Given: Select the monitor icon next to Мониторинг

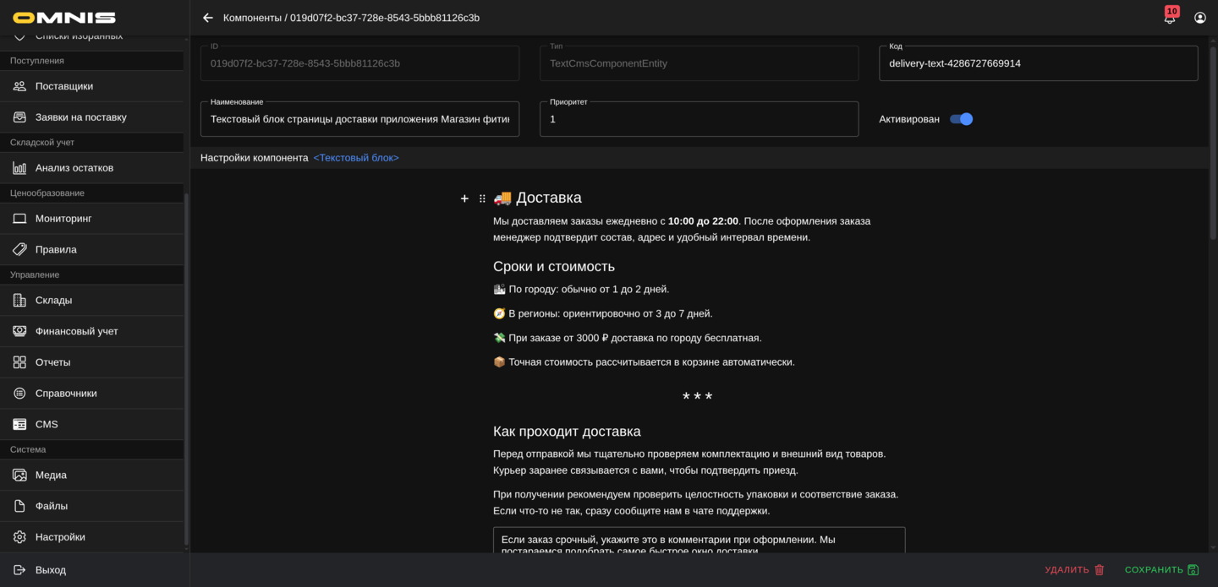Looking at the screenshot, I should tap(19, 218).
